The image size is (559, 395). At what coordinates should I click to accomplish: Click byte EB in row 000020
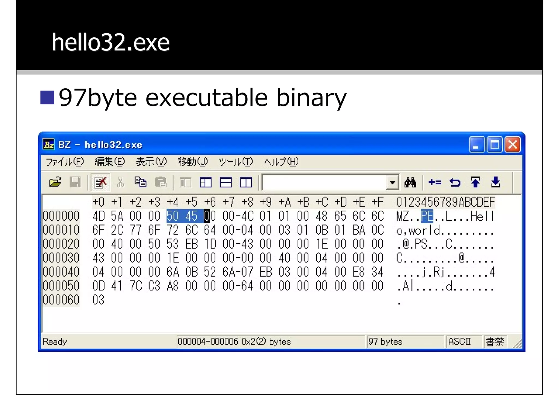tap(191, 244)
